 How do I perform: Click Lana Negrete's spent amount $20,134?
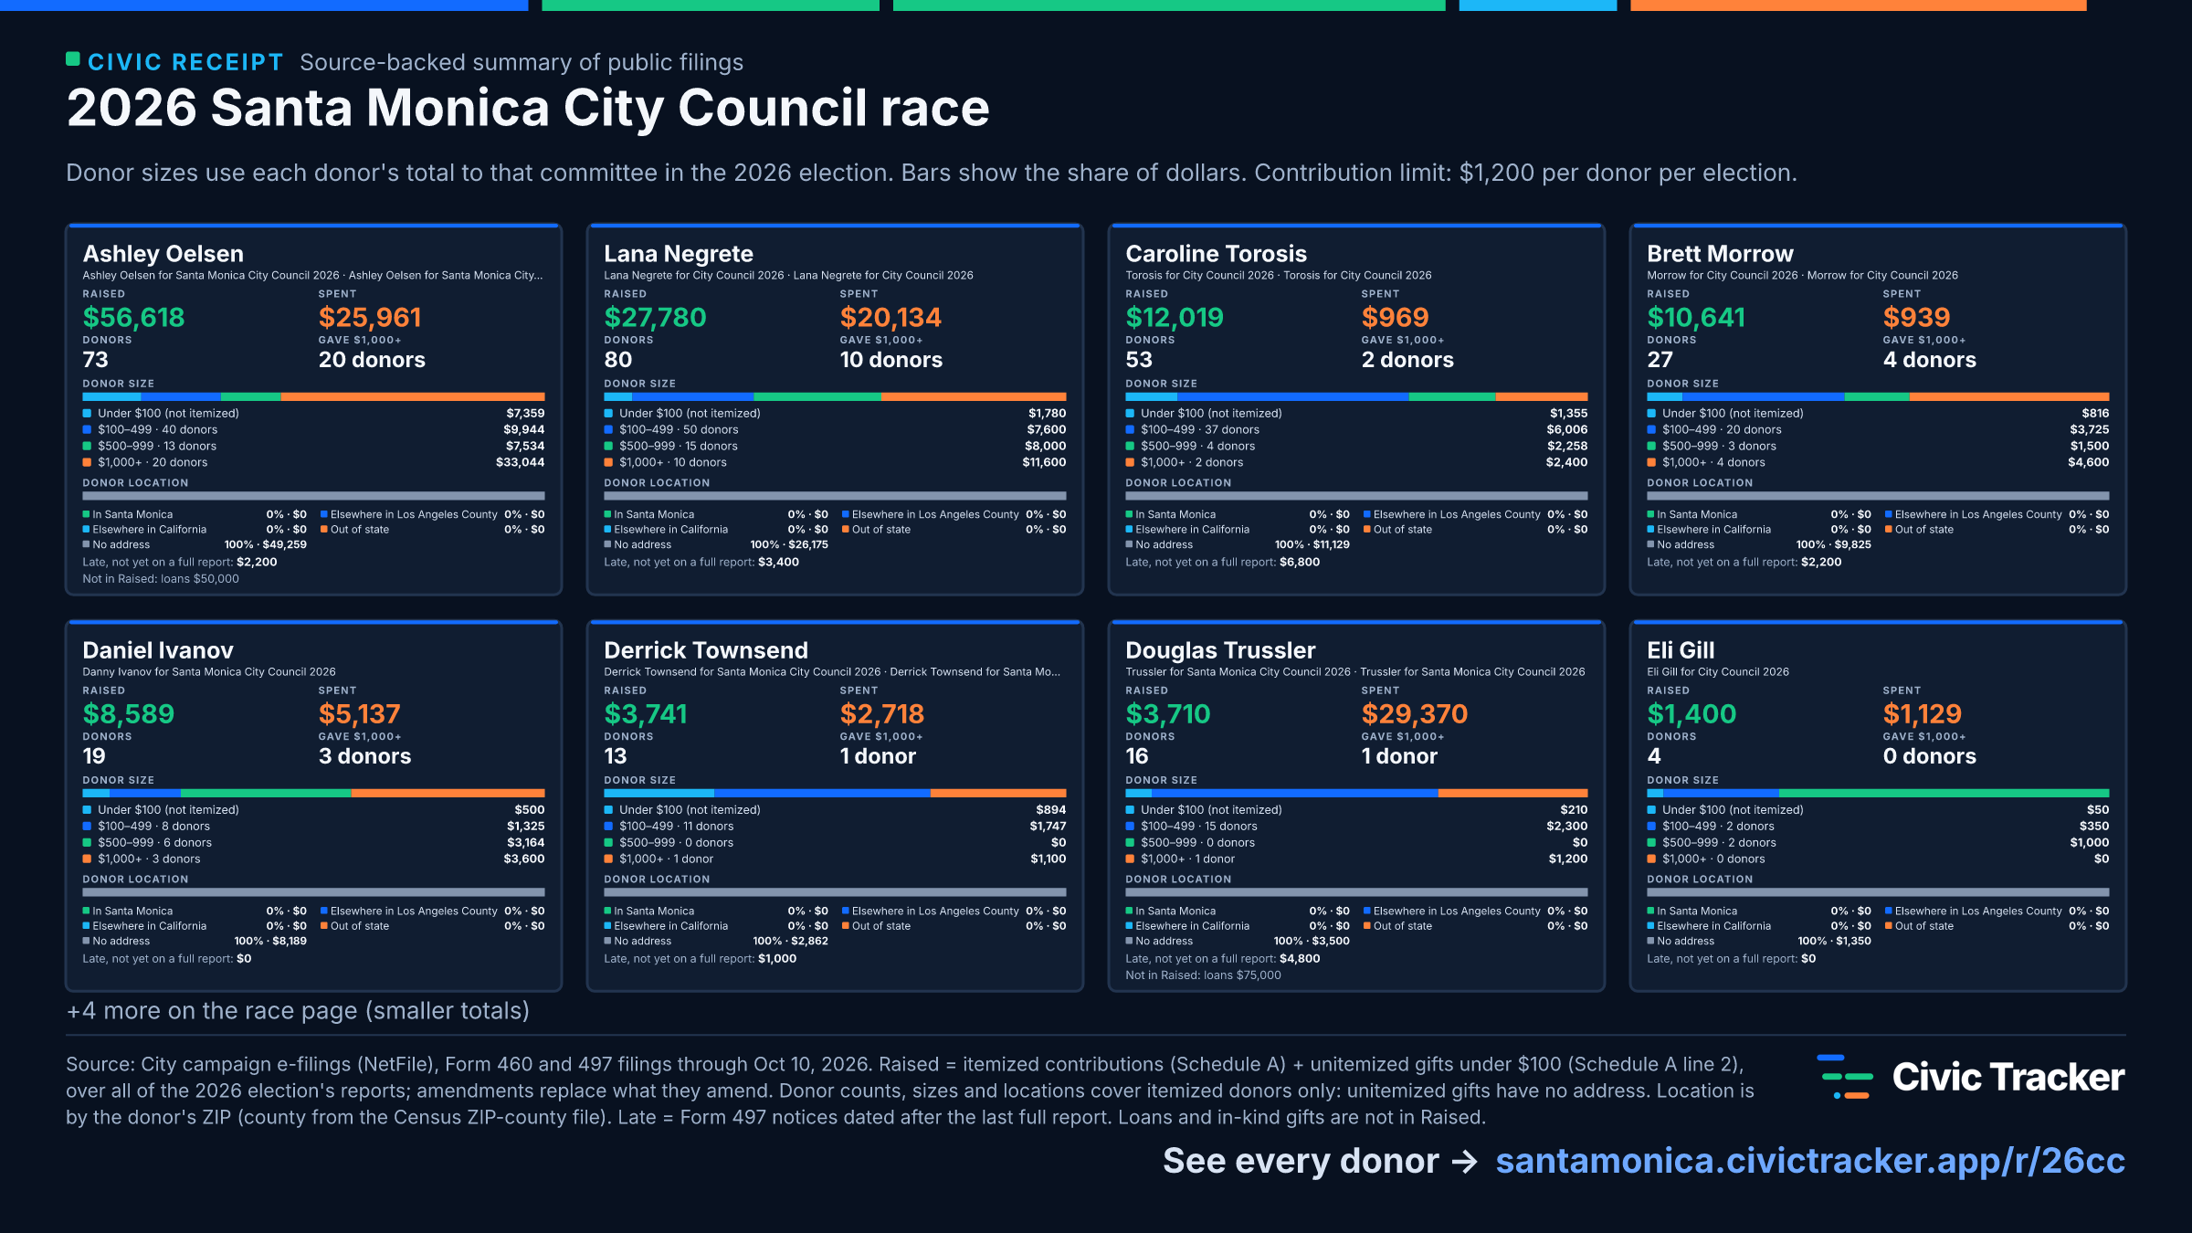point(890,318)
